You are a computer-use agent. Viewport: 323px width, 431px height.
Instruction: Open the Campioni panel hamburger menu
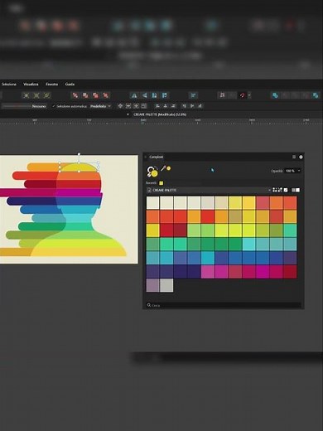294,157
